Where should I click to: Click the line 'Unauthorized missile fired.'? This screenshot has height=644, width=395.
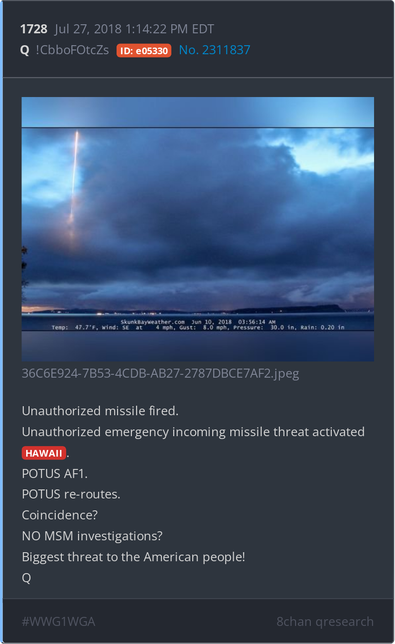pyautogui.click(x=100, y=411)
